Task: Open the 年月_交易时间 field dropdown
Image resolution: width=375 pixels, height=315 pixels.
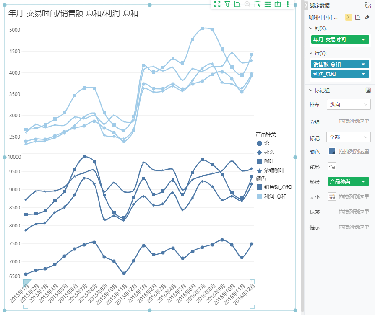Action: pyautogui.click(x=363, y=39)
